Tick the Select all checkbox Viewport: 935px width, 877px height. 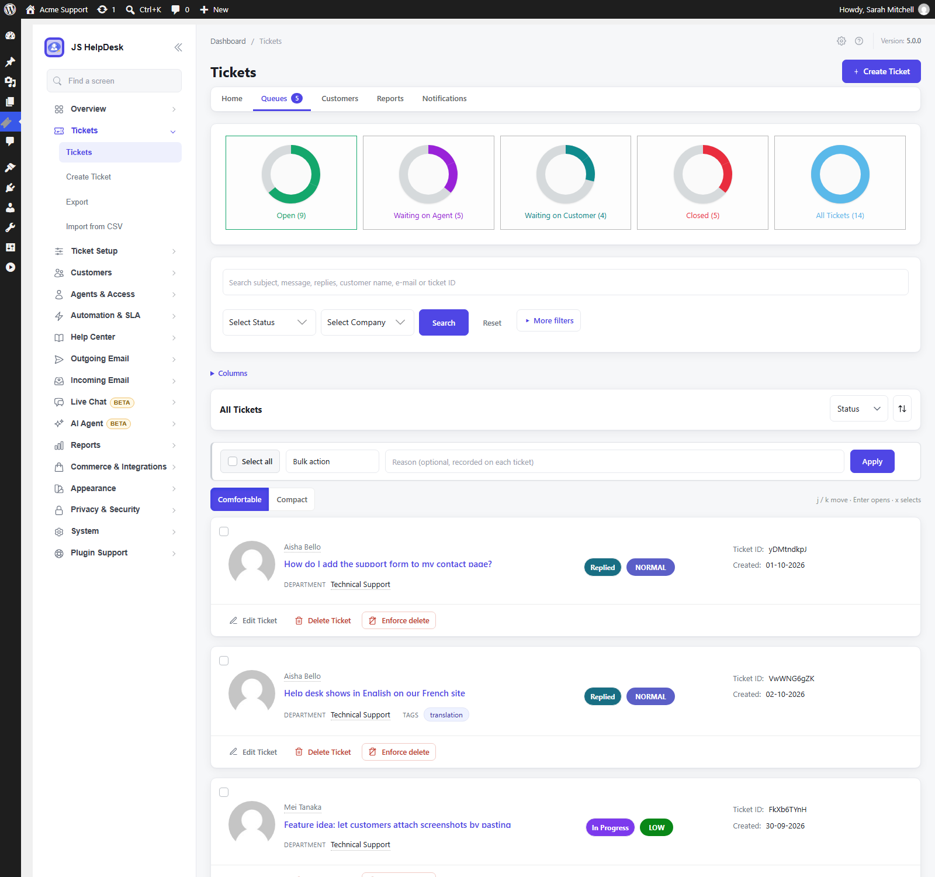click(x=233, y=461)
